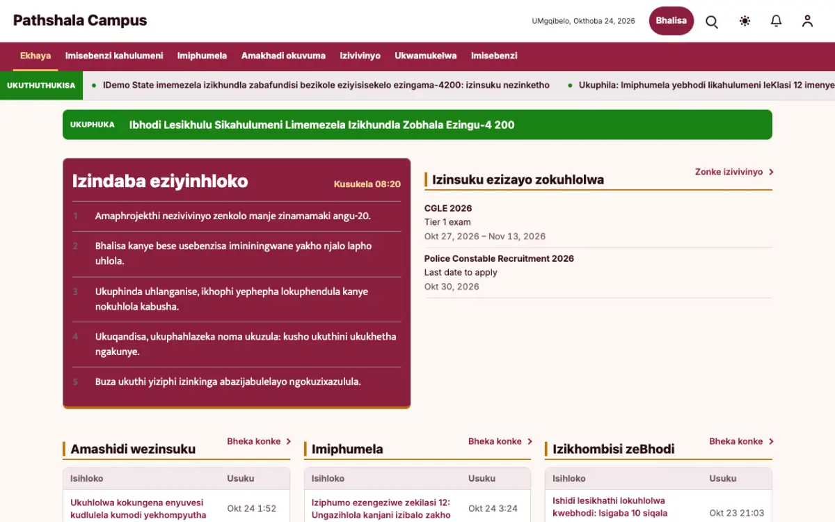Toggle the sun theme icon
The height and width of the screenshot is (522, 835).
[x=745, y=21]
